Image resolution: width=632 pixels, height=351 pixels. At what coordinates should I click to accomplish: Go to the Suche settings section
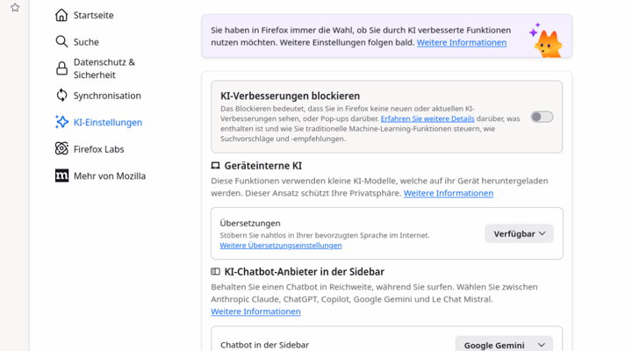pos(86,41)
